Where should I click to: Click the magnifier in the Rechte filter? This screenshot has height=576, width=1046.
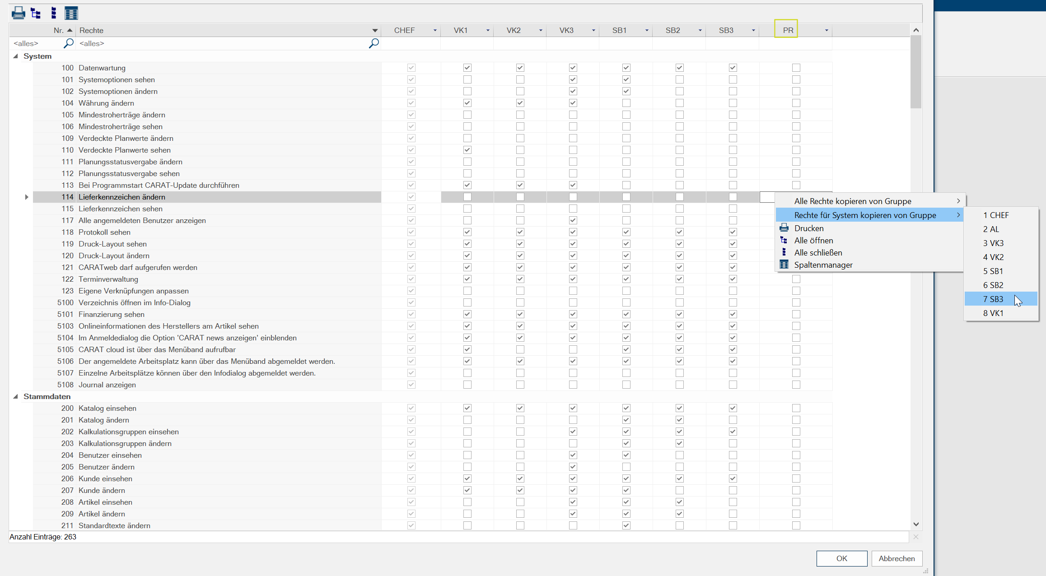(374, 43)
